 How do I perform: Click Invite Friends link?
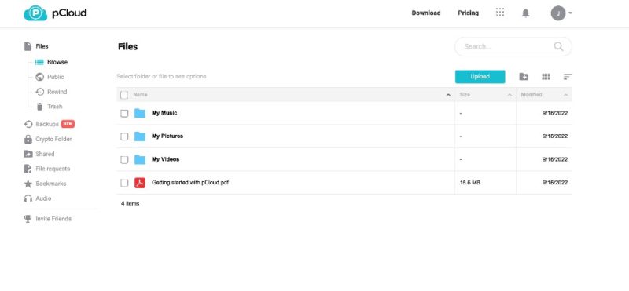click(53, 219)
